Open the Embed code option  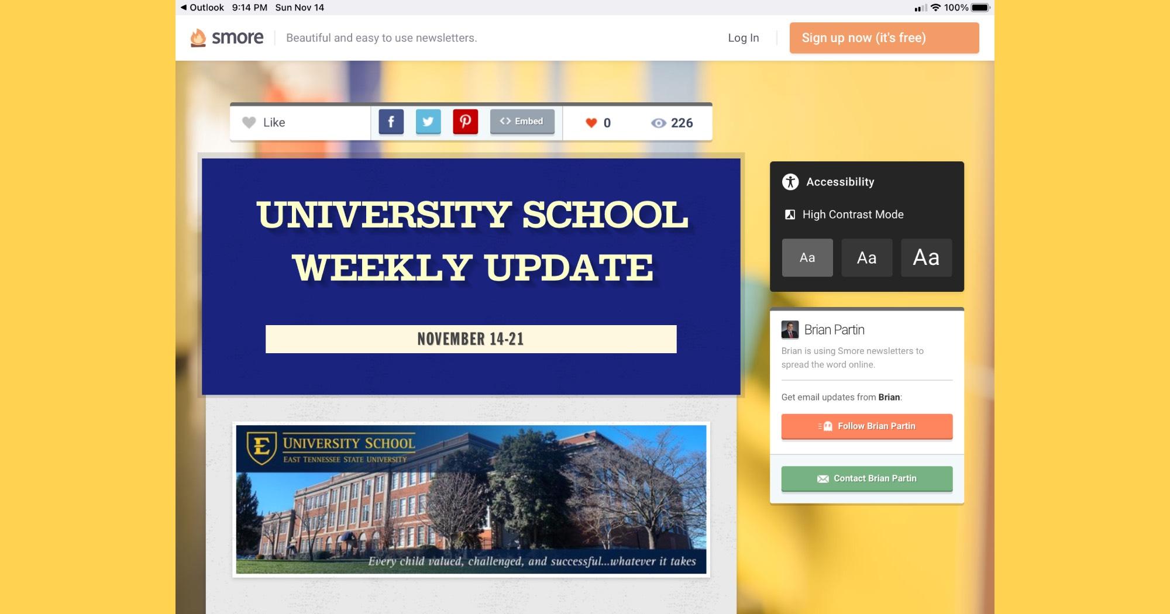click(x=522, y=122)
